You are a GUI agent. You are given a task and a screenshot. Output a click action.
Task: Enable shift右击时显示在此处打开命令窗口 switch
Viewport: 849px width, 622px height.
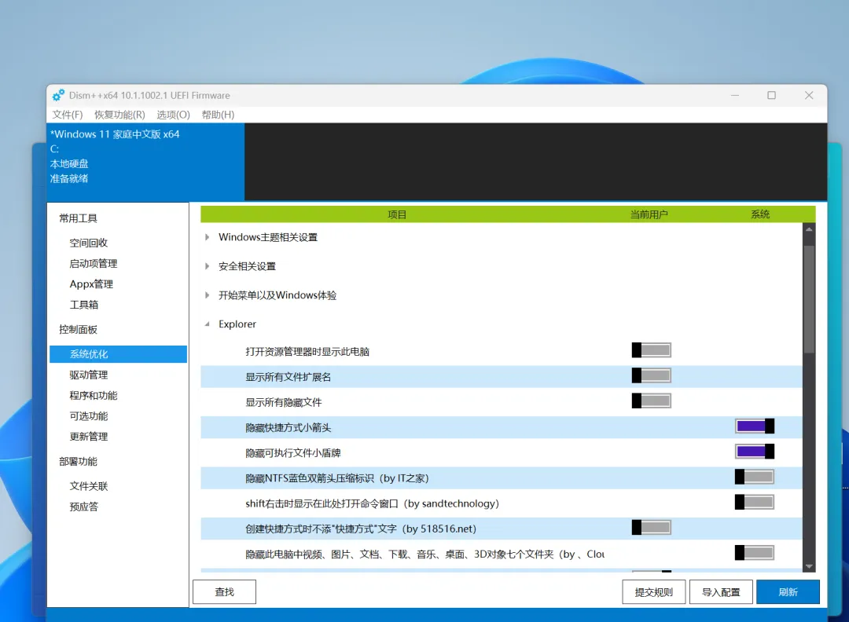coord(755,502)
